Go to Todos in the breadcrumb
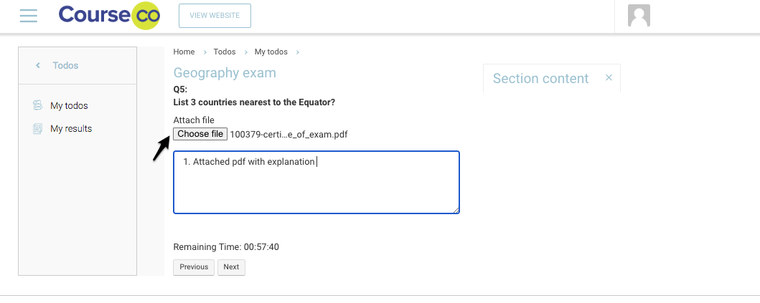 coord(225,52)
